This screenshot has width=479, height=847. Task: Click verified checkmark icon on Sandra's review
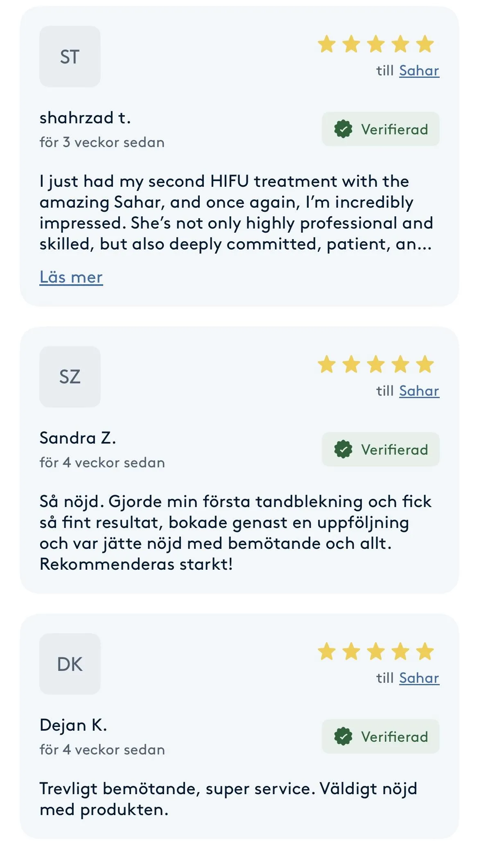coord(343,450)
